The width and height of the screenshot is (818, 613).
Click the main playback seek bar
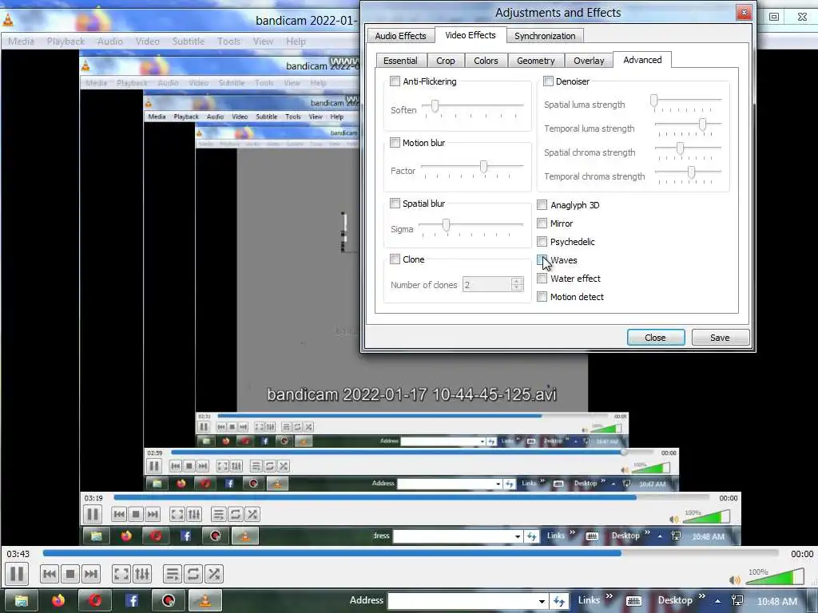click(x=410, y=553)
